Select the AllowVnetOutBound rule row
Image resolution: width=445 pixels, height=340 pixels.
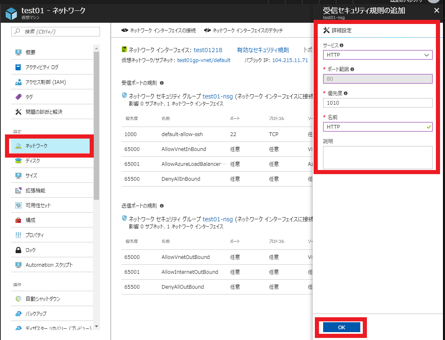217,257
